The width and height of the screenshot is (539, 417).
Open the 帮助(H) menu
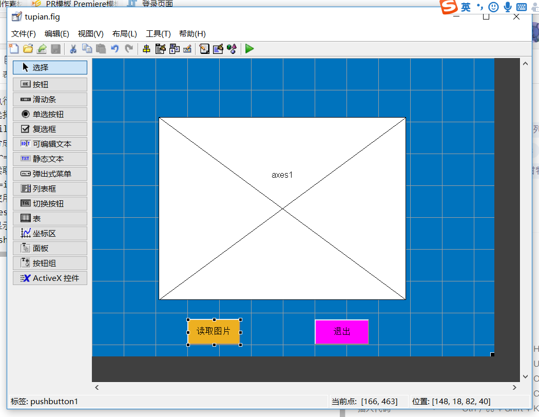click(x=192, y=34)
